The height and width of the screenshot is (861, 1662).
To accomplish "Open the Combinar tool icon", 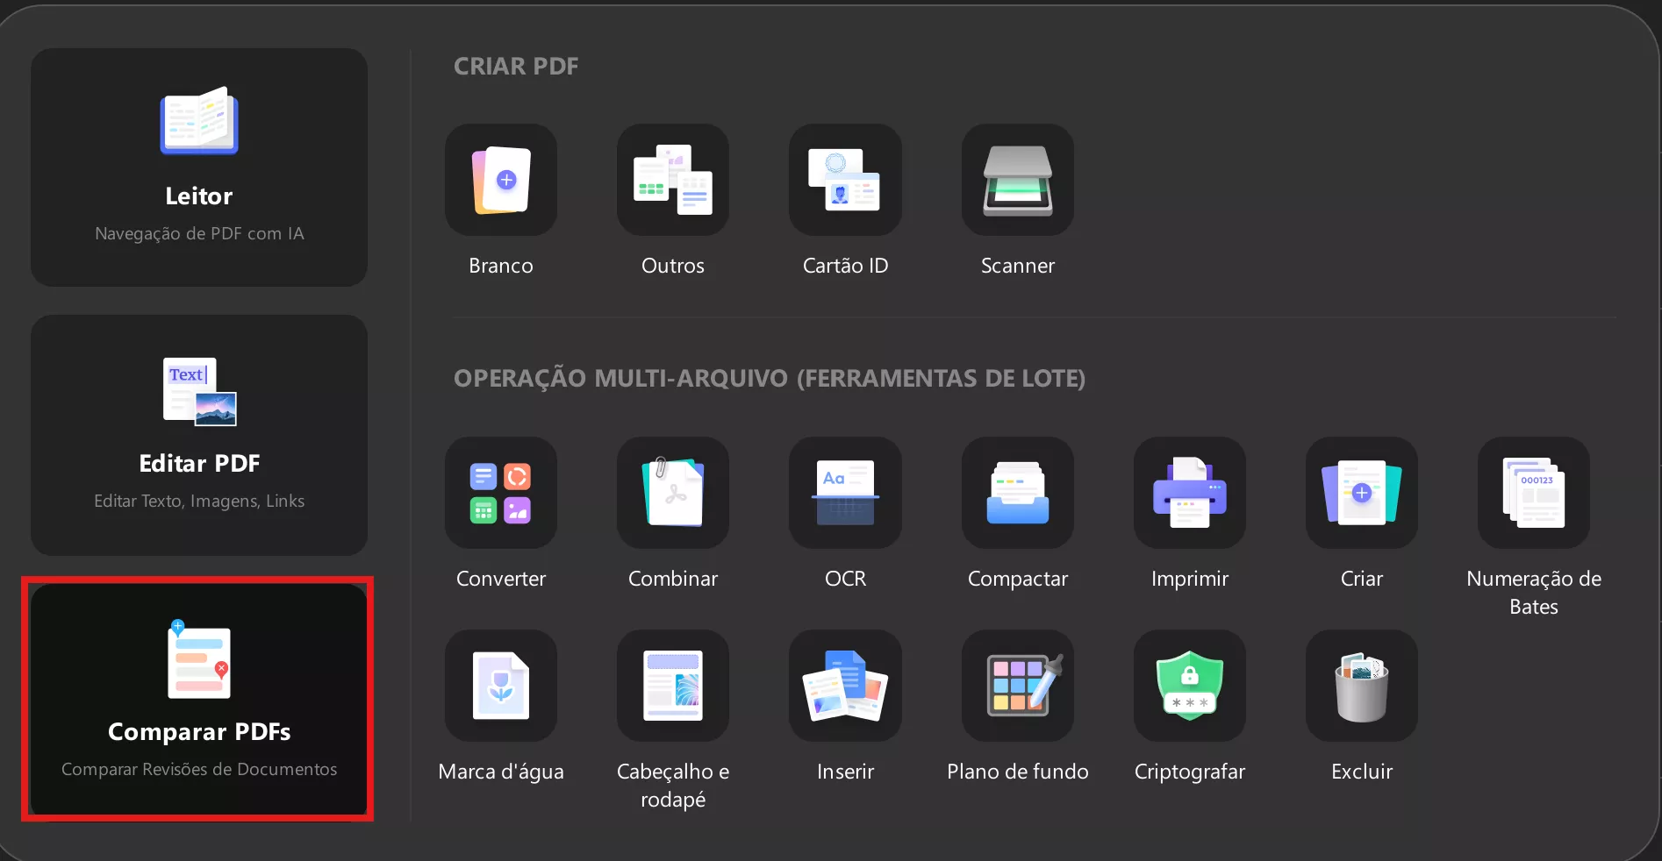I will (673, 493).
